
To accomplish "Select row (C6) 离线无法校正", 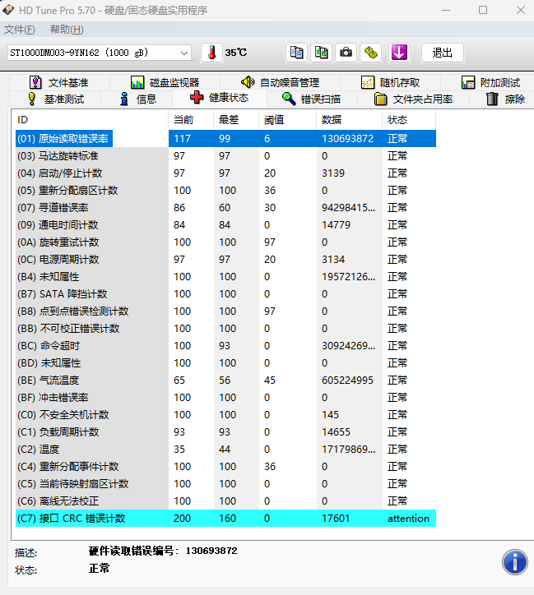I will tap(225, 501).
